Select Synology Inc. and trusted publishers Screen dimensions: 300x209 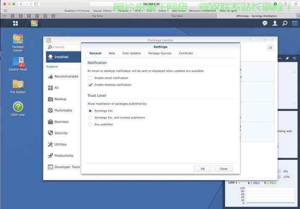pos(90,117)
